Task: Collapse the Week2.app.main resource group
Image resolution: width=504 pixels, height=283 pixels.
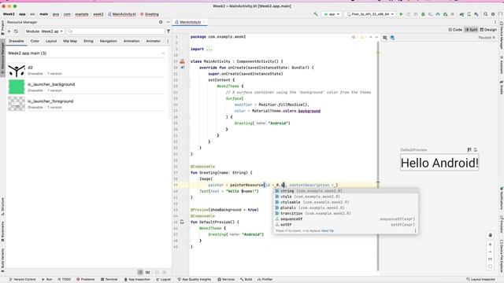Action: [163, 53]
